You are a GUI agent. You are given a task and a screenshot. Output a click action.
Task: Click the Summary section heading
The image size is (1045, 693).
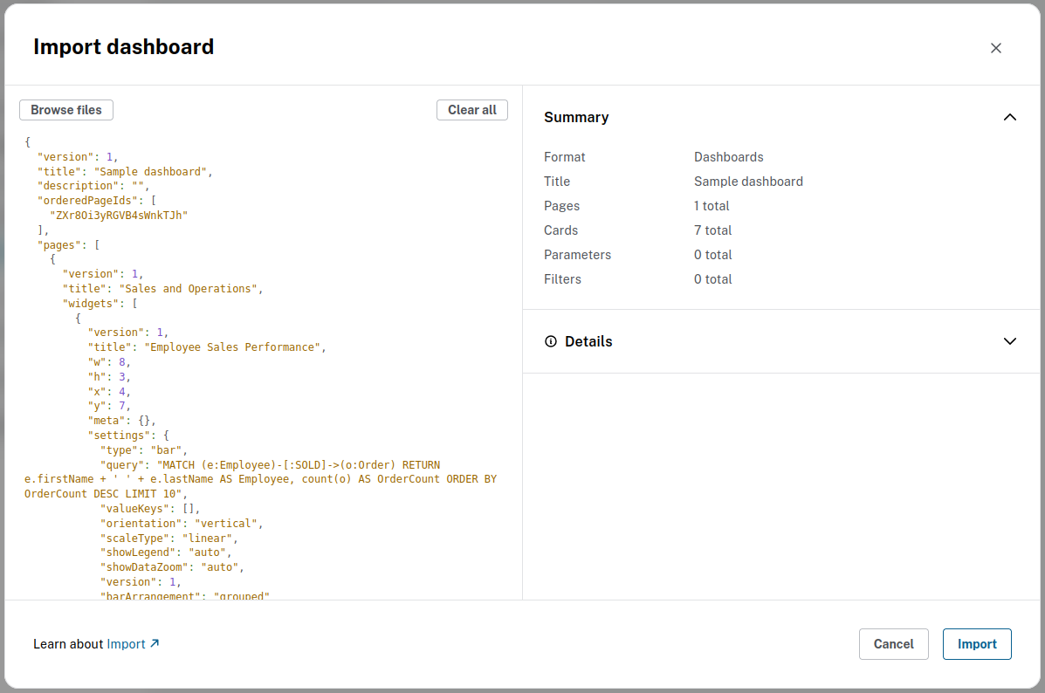pyautogui.click(x=576, y=117)
